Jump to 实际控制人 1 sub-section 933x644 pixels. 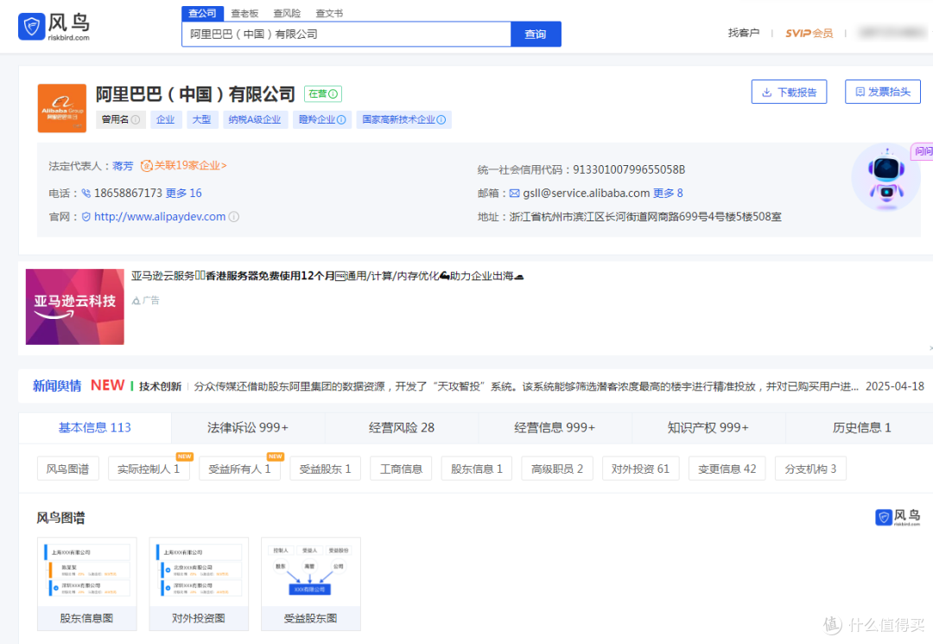[x=149, y=469]
